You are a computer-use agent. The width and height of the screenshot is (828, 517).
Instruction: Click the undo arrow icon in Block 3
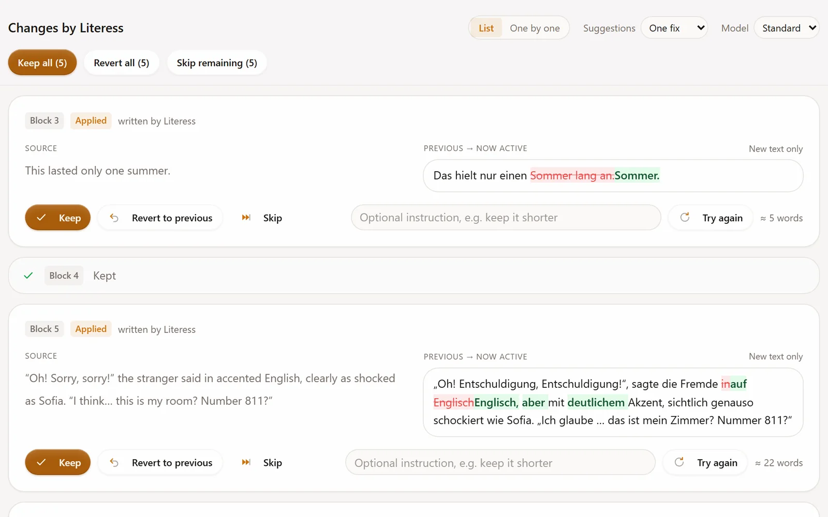[x=114, y=218]
